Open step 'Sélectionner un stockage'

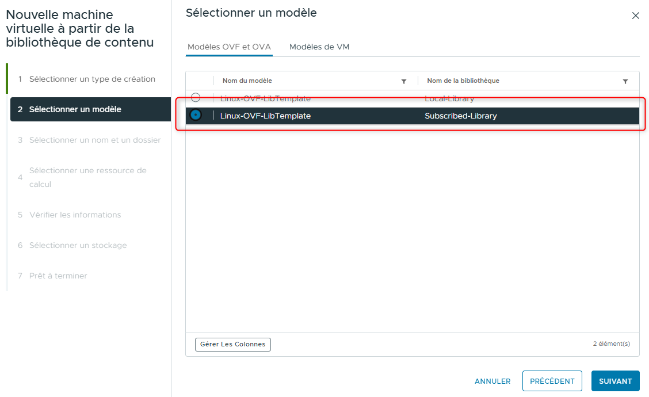(77, 245)
